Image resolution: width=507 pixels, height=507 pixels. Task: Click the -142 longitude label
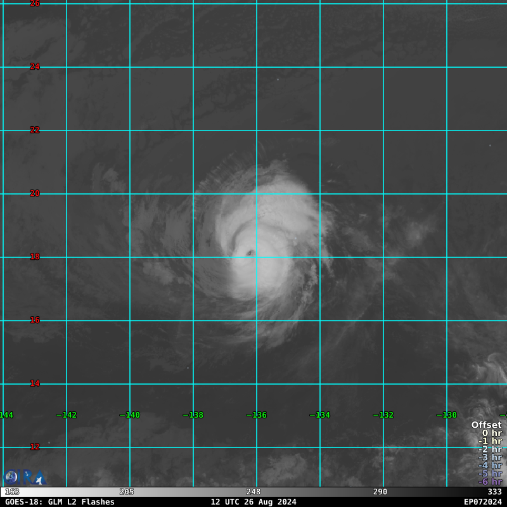[x=67, y=415]
